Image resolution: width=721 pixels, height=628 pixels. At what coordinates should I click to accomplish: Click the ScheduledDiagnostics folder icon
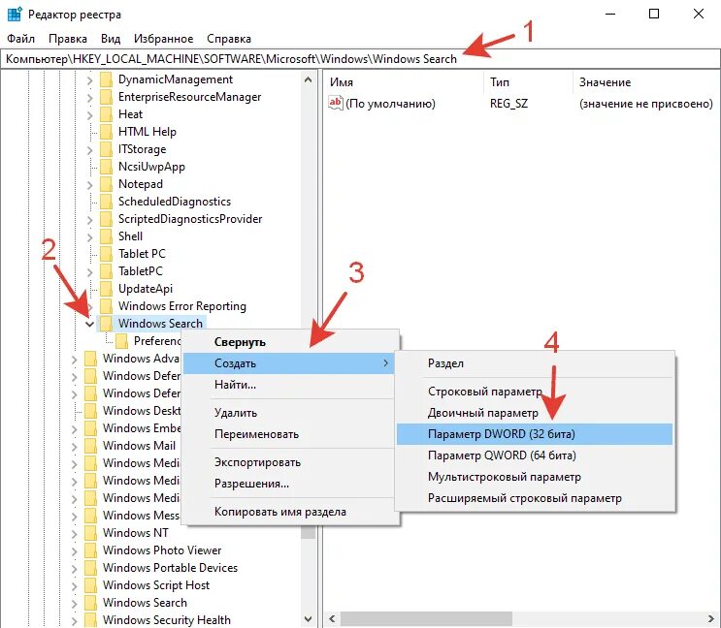(106, 202)
